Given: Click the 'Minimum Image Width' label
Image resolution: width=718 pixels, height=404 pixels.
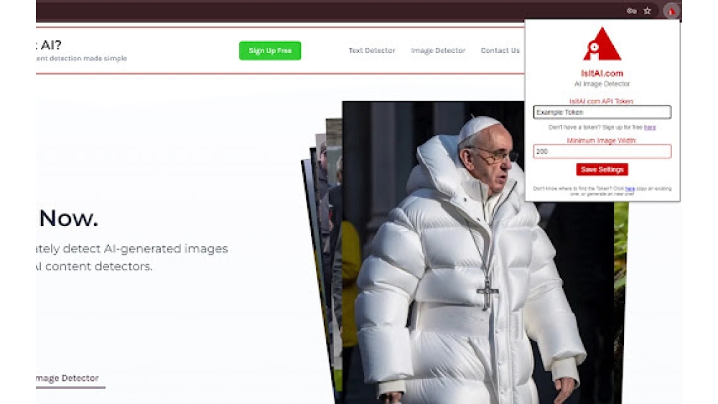Looking at the screenshot, I should tap(601, 141).
